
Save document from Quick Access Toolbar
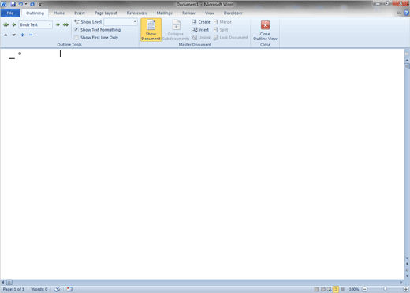[13, 4]
